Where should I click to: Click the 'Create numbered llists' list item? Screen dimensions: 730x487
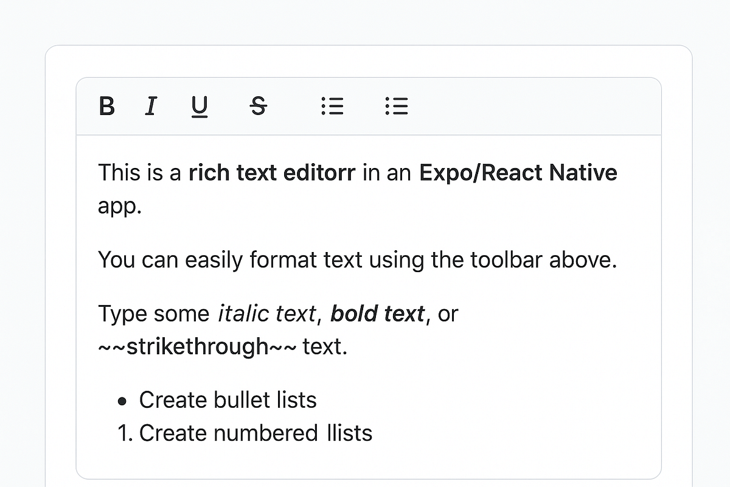255,433
